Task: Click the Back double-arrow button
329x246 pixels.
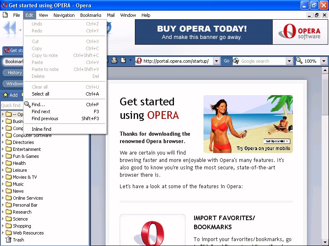Action: point(9,27)
